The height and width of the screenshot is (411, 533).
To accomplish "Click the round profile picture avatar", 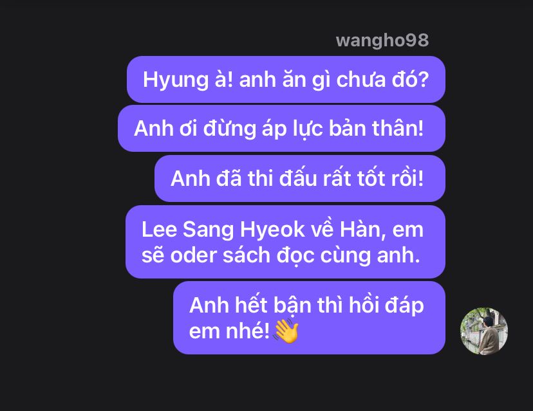I will pyautogui.click(x=484, y=331).
